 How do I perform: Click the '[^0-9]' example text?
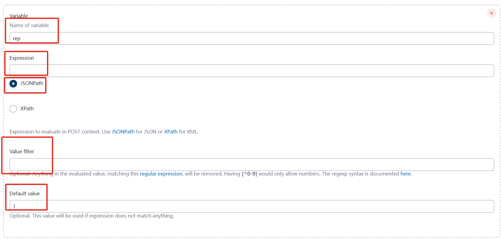pos(249,174)
